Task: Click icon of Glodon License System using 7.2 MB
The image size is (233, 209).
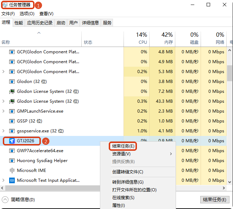Action: tap(12, 91)
